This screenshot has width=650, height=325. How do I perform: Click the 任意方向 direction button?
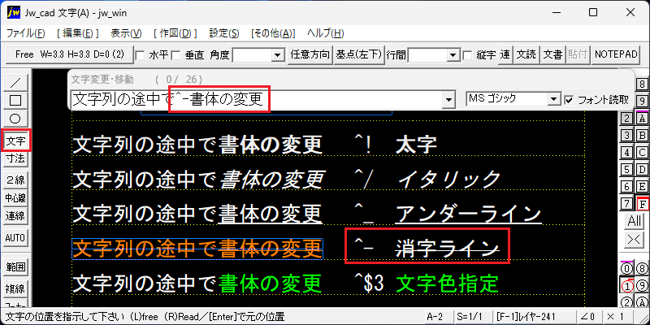(x=310, y=54)
